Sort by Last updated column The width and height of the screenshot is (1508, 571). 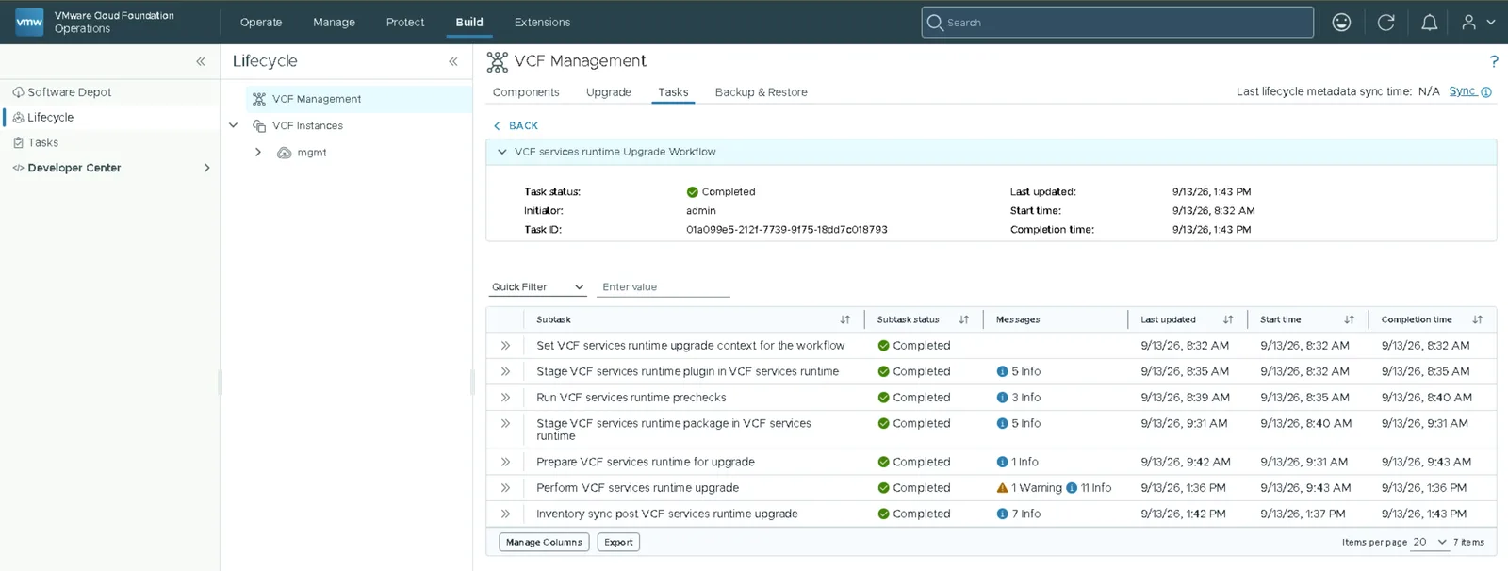tap(1228, 319)
